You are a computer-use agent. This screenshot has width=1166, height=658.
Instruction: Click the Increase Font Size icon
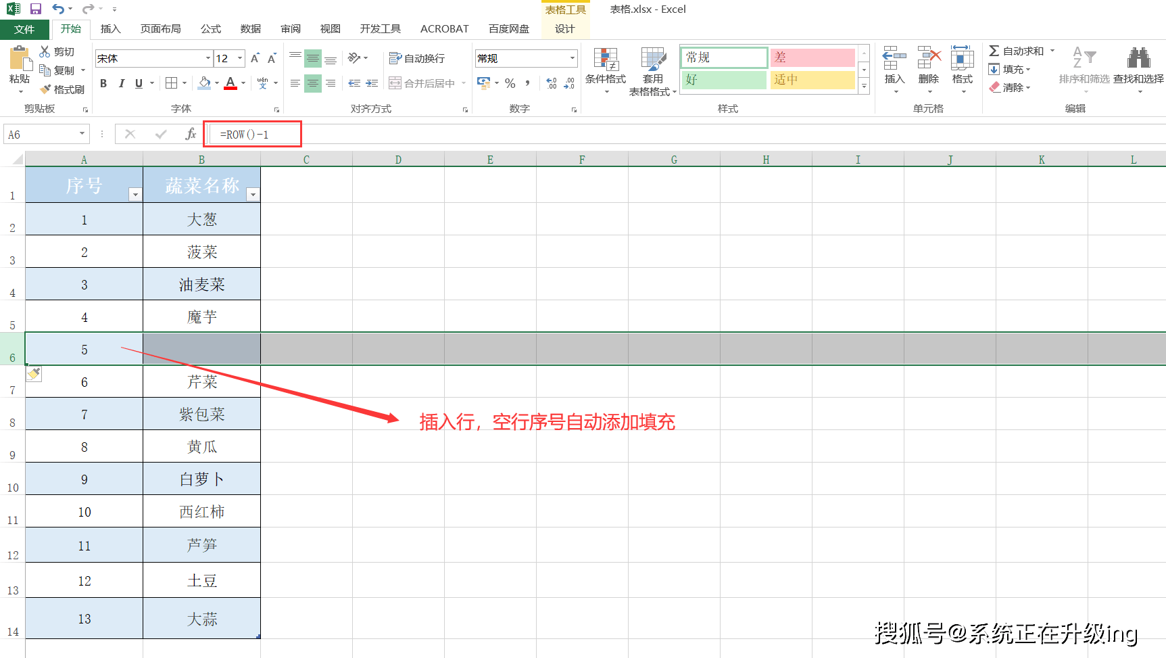[255, 59]
